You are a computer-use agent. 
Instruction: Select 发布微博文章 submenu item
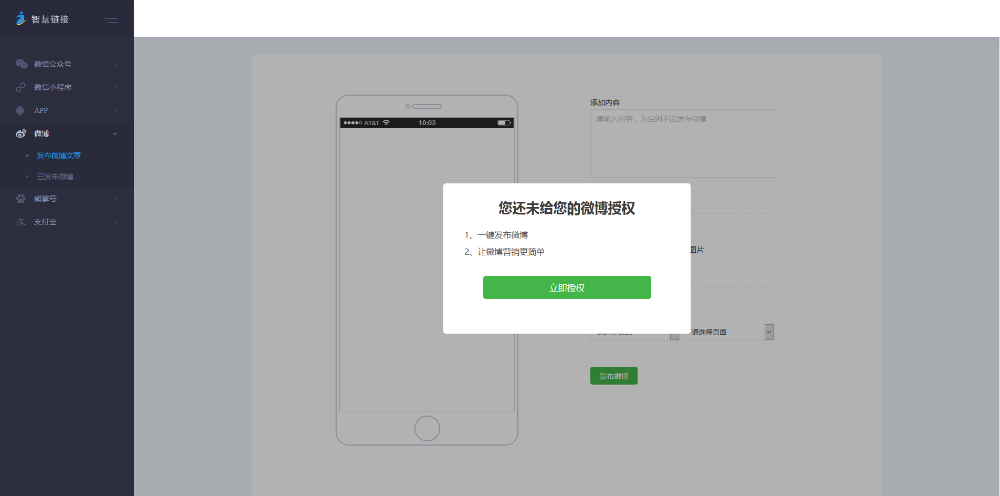point(58,156)
